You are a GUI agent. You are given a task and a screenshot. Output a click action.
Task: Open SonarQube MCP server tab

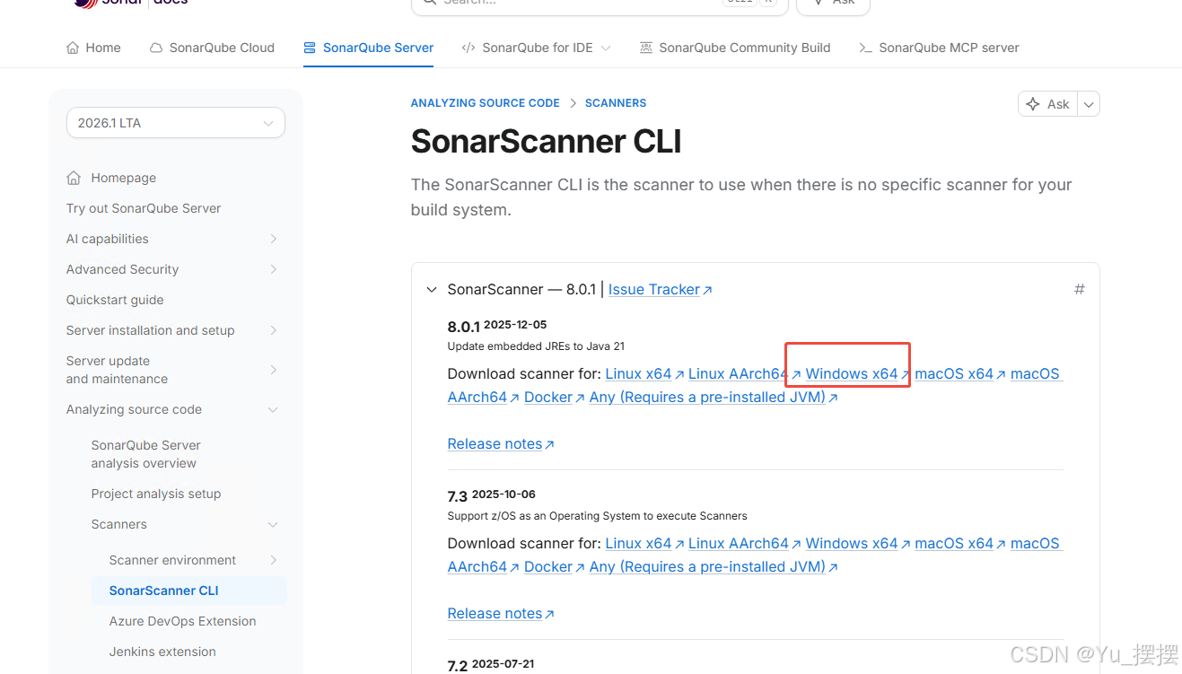939,48
